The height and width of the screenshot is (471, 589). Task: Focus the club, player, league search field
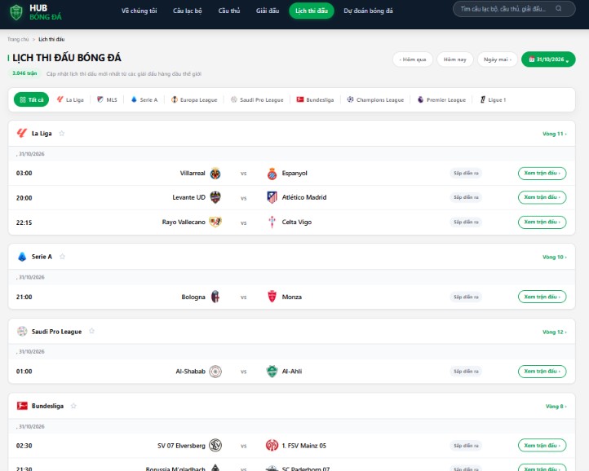514,9
